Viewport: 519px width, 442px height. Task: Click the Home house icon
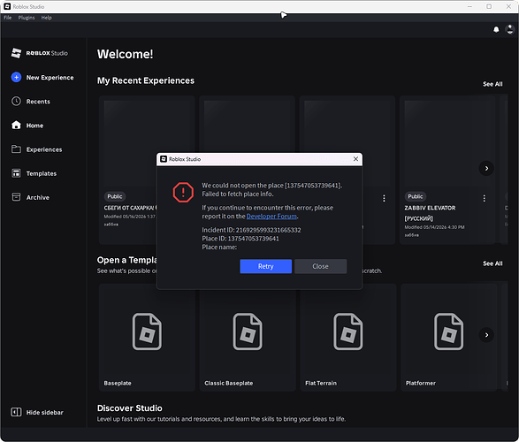pos(16,126)
